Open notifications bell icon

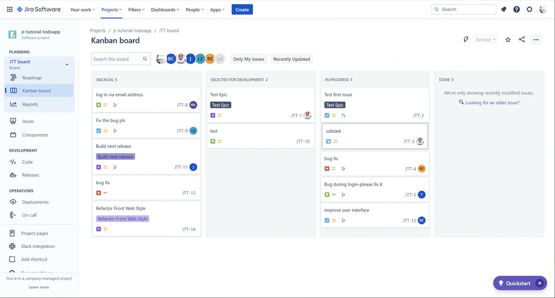[504, 9]
